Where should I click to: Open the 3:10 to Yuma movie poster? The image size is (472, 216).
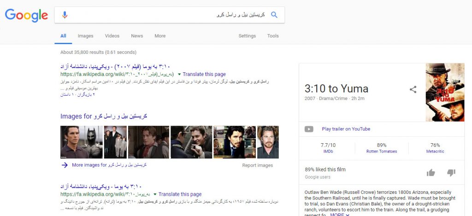445,92
